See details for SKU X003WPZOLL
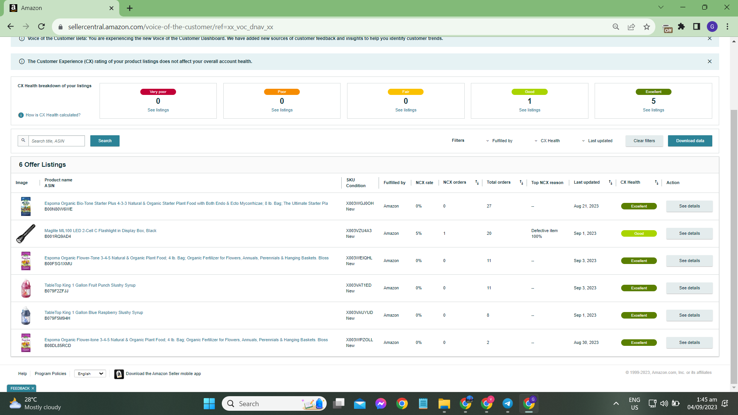 click(x=689, y=343)
